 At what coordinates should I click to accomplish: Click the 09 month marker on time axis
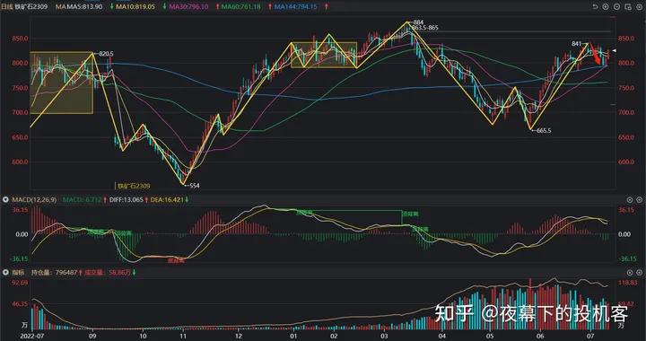(x=92, y=336)
